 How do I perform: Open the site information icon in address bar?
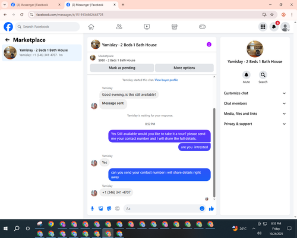[31, 14]
